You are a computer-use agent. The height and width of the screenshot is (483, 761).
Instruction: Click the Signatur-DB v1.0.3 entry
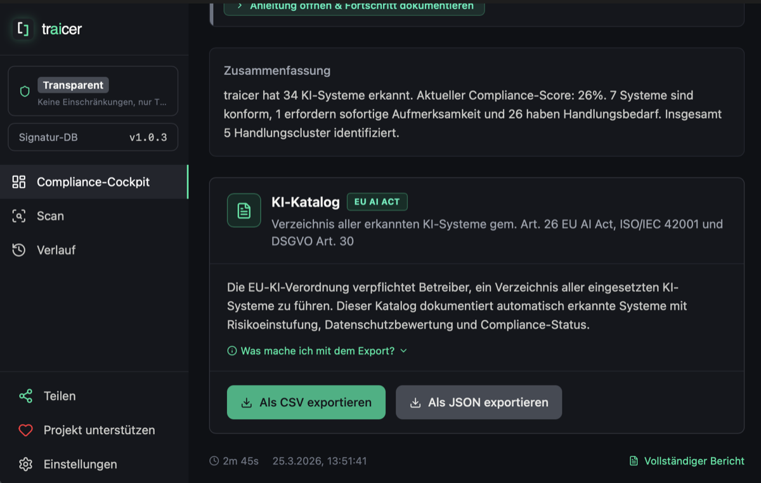pyautogui.click(x=93, y=136)
